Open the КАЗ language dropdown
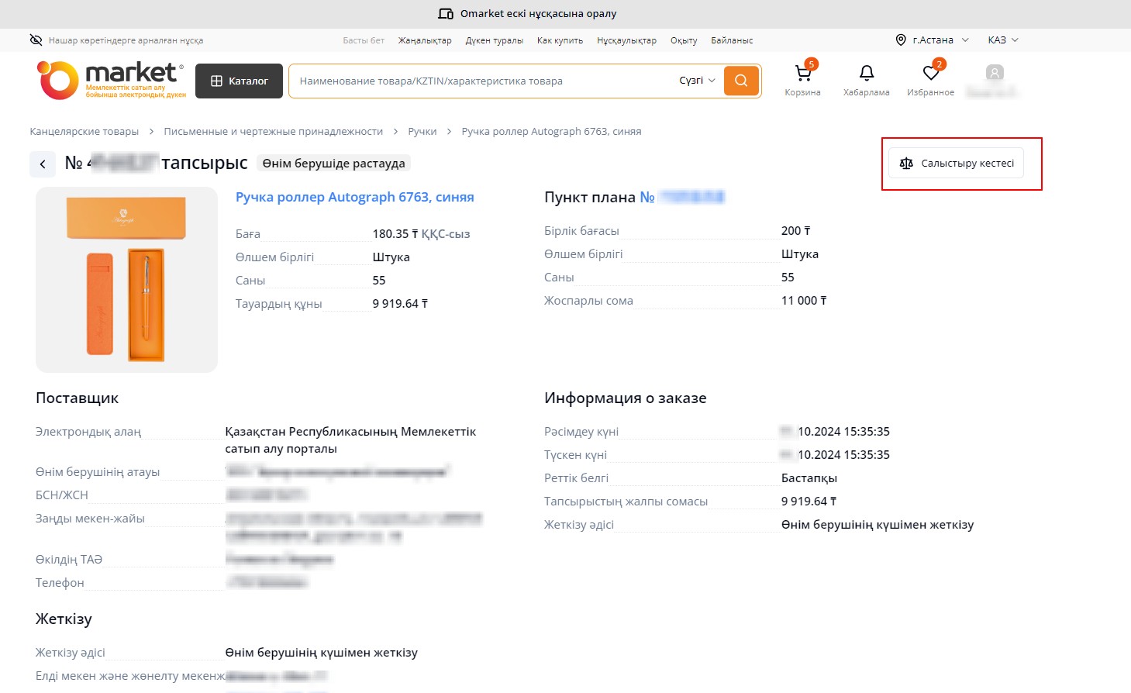The image size is (1131, 693). (x=1002, y=40)
